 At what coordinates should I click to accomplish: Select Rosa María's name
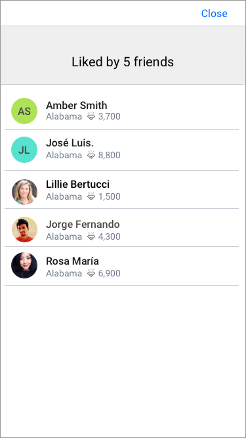pos(72,261)
